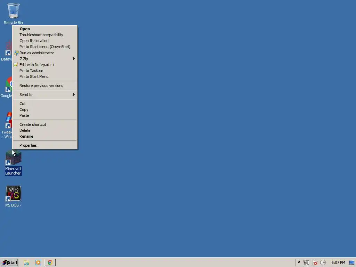Click the Tweak Windows desktop shortcut
This screenshot has height=267, width=356.
coord(7,125)
